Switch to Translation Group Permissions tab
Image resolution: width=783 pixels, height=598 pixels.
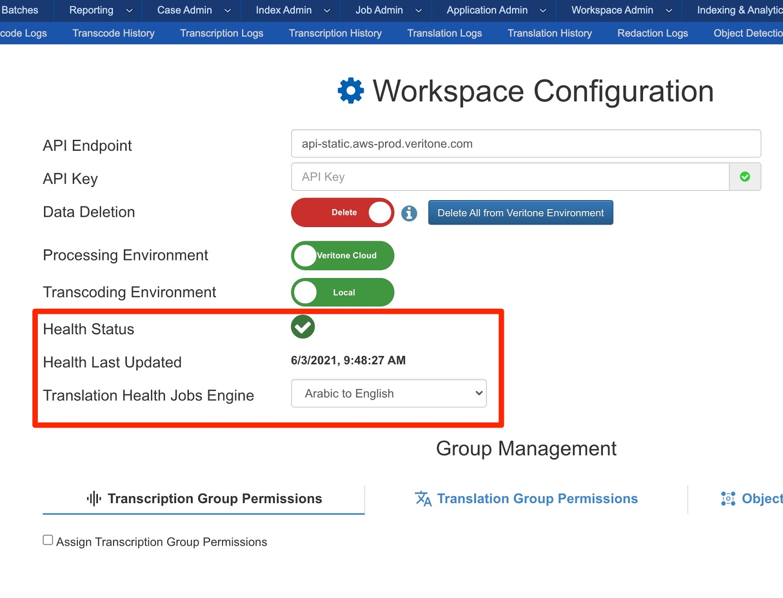(x=537, y=499)
